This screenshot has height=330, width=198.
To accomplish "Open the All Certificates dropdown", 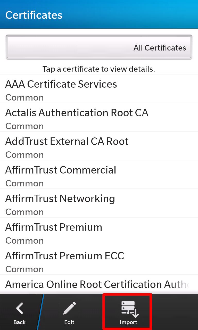I will point(99,47).
